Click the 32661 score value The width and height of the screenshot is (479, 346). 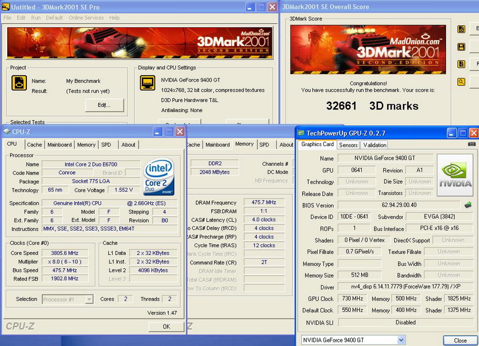pos(341,106)
